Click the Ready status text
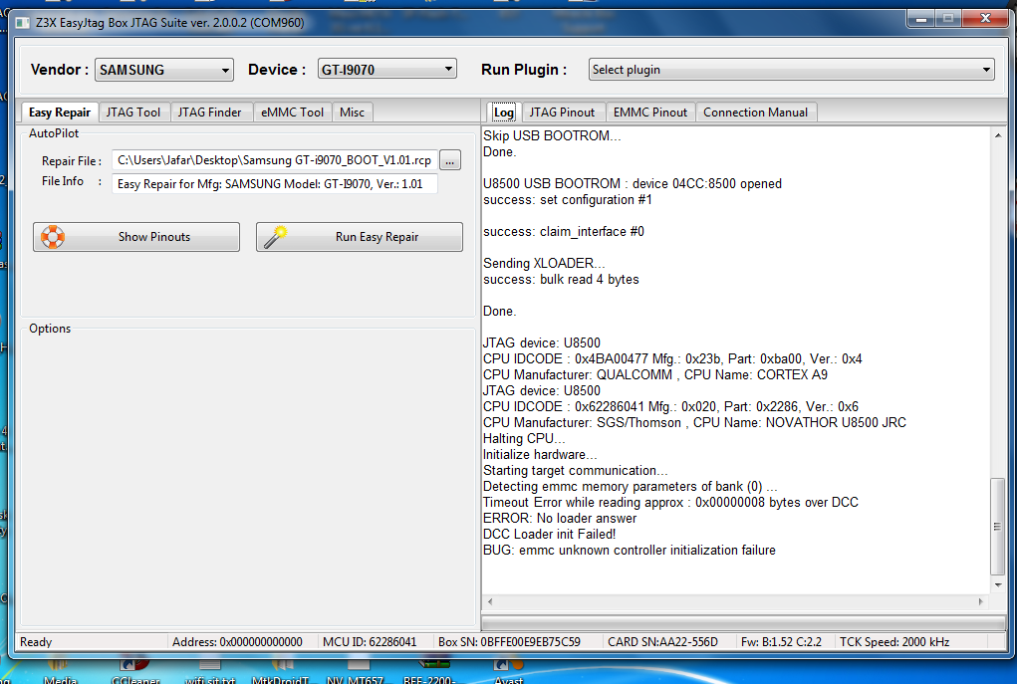The image size is (1017, 684). [x=36, y=642]
